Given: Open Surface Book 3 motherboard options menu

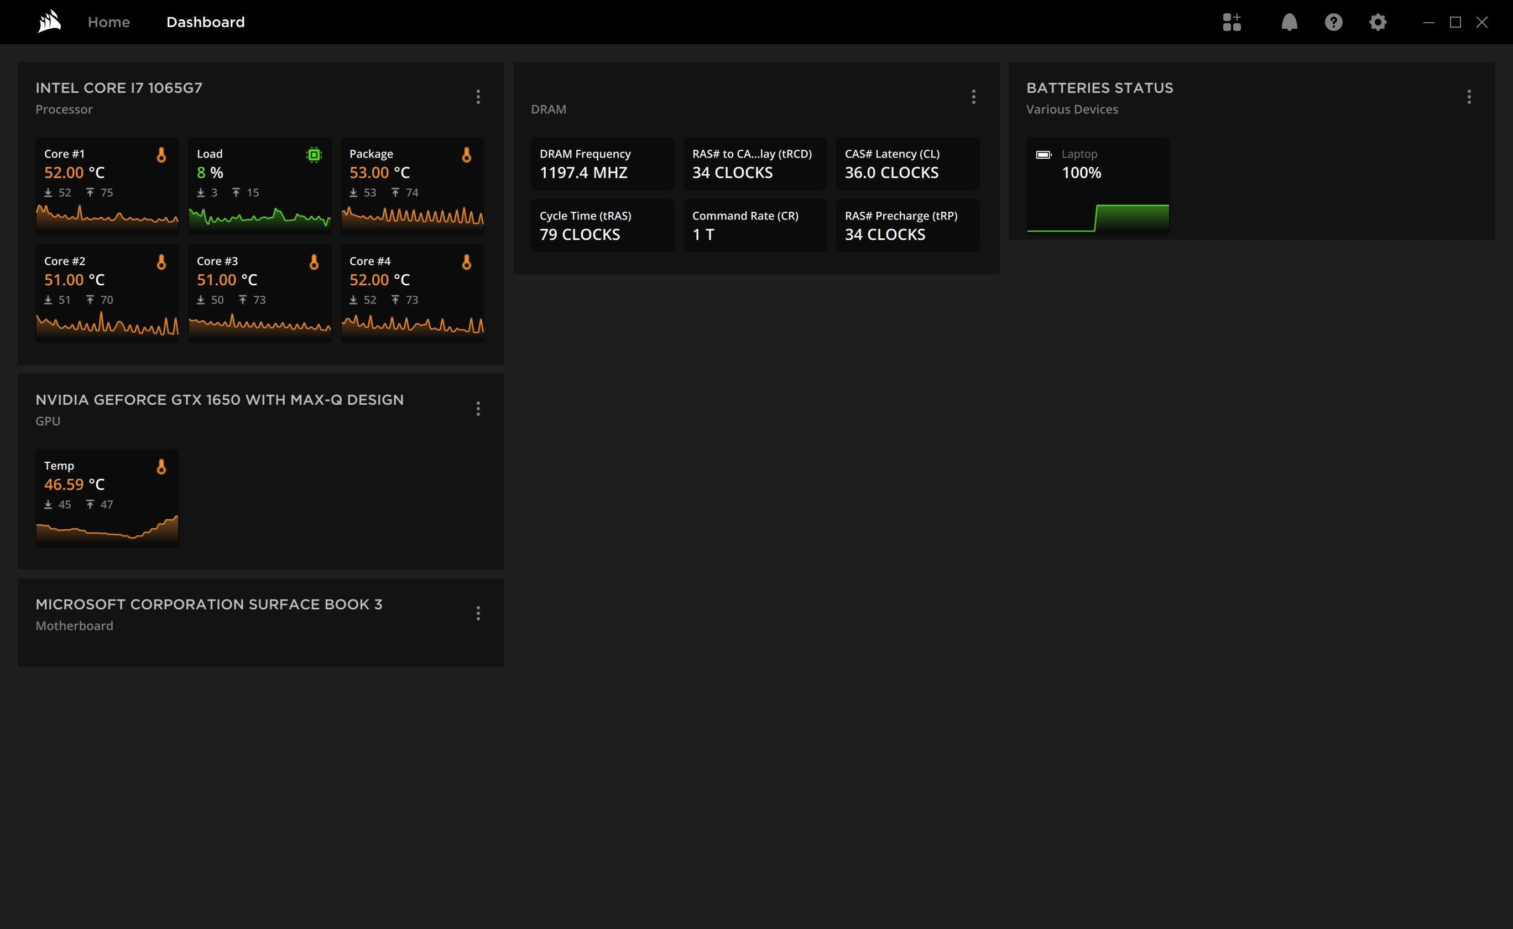Looking at the screenshot, I should [478, 613].
